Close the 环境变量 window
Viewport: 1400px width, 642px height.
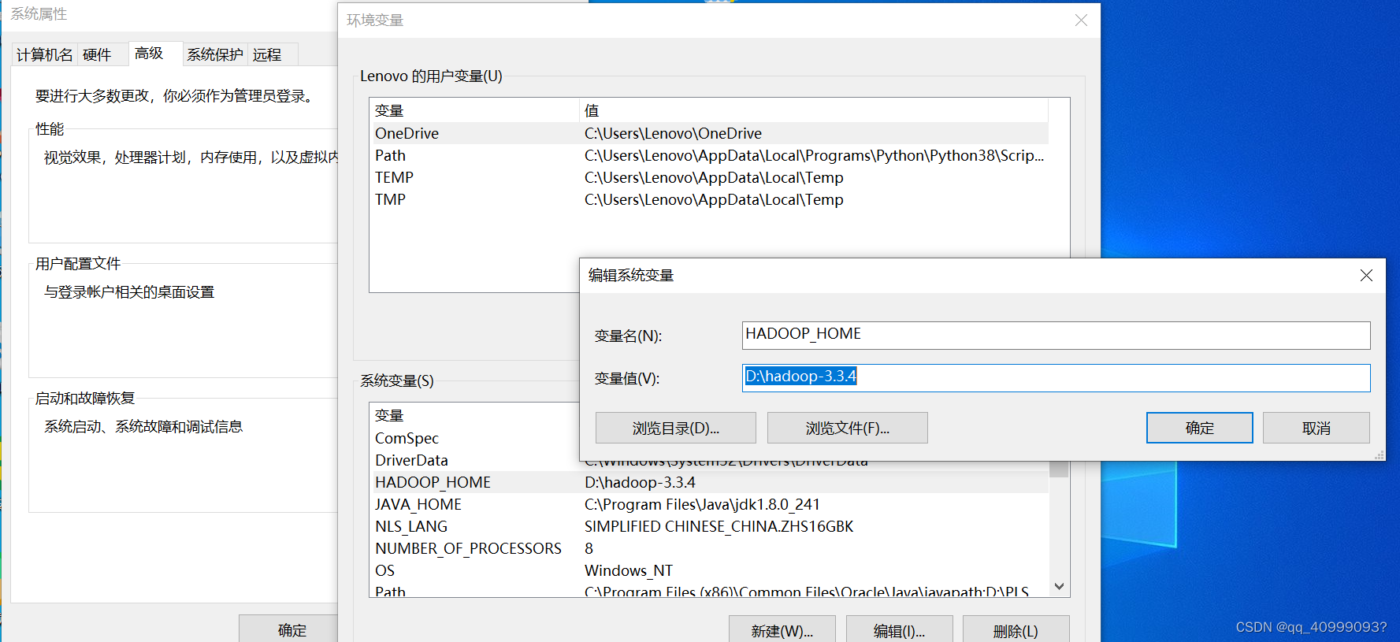[1081, 20]
